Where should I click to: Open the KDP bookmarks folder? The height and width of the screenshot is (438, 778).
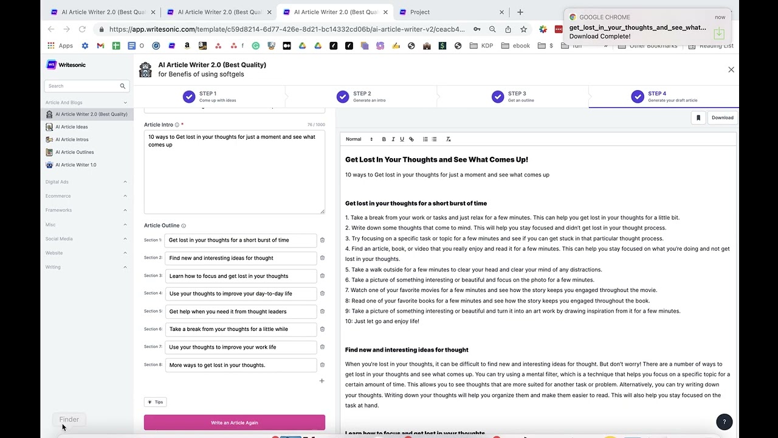point(481,46)
